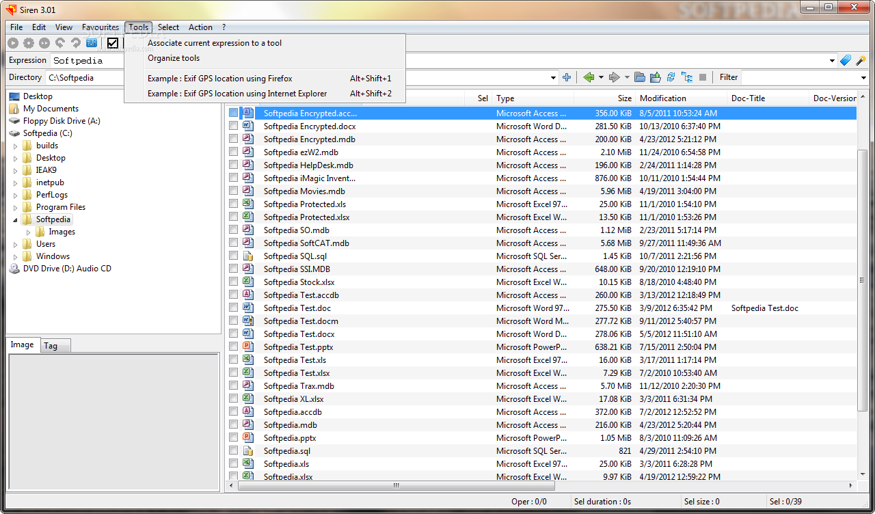Click the grey play (preview) toolbar icon
875x514 pixels.
point(13,43)
